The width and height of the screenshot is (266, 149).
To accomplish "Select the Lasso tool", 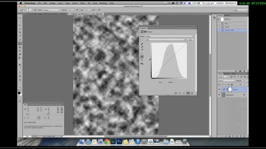I will tap(20, 25).
